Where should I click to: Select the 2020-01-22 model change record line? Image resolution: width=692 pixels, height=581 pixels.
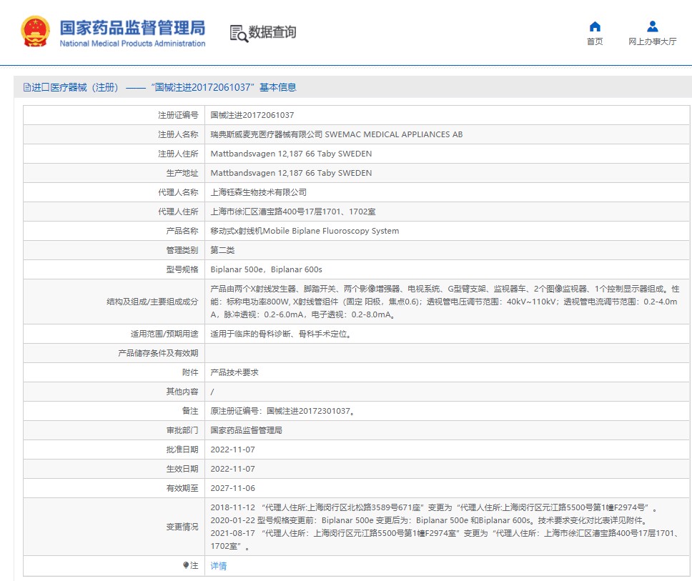(429, 520)
